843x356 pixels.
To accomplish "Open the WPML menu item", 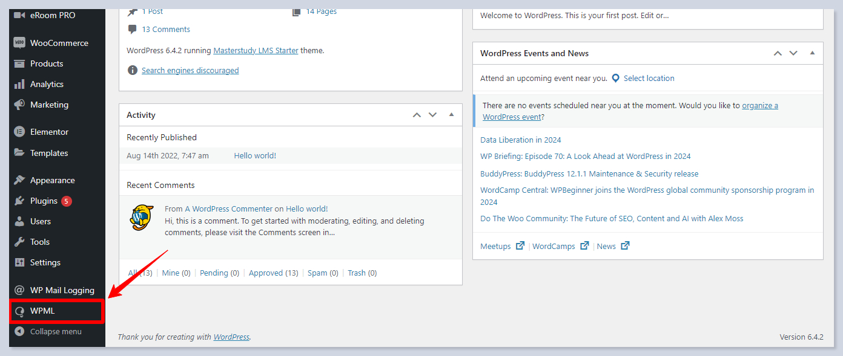I will [x=42, y=311].
